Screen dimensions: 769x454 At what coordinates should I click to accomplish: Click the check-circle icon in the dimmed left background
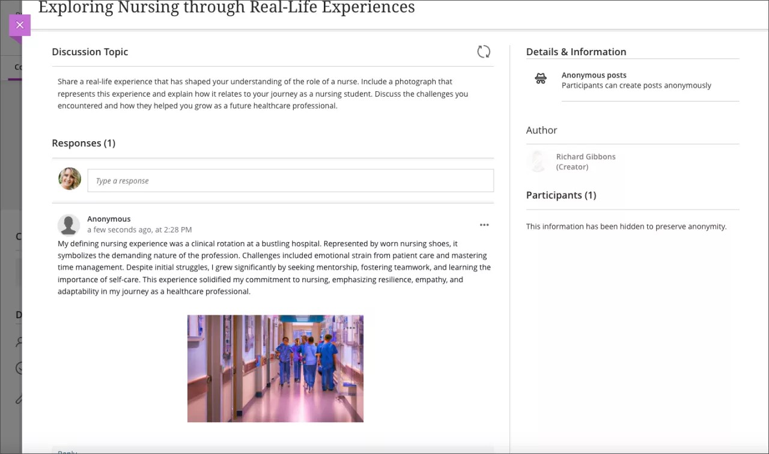coord(19,368)
